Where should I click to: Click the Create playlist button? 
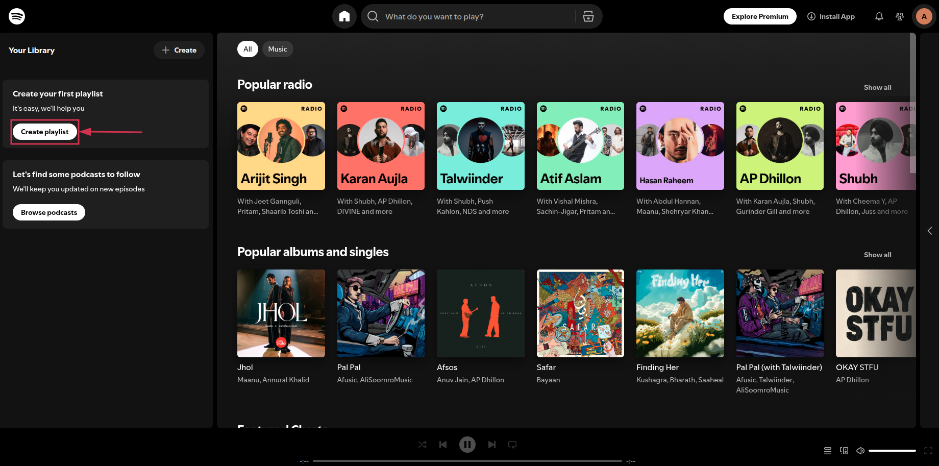tap(45, 132)
